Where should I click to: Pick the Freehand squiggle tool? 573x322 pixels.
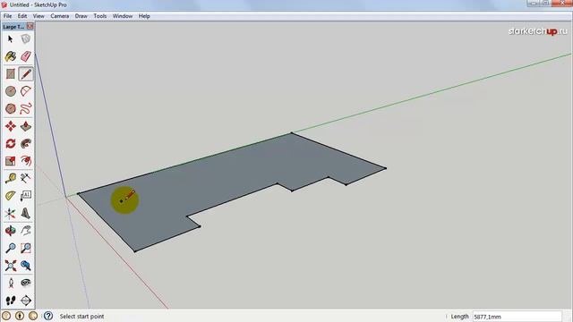tap(26, 108)
